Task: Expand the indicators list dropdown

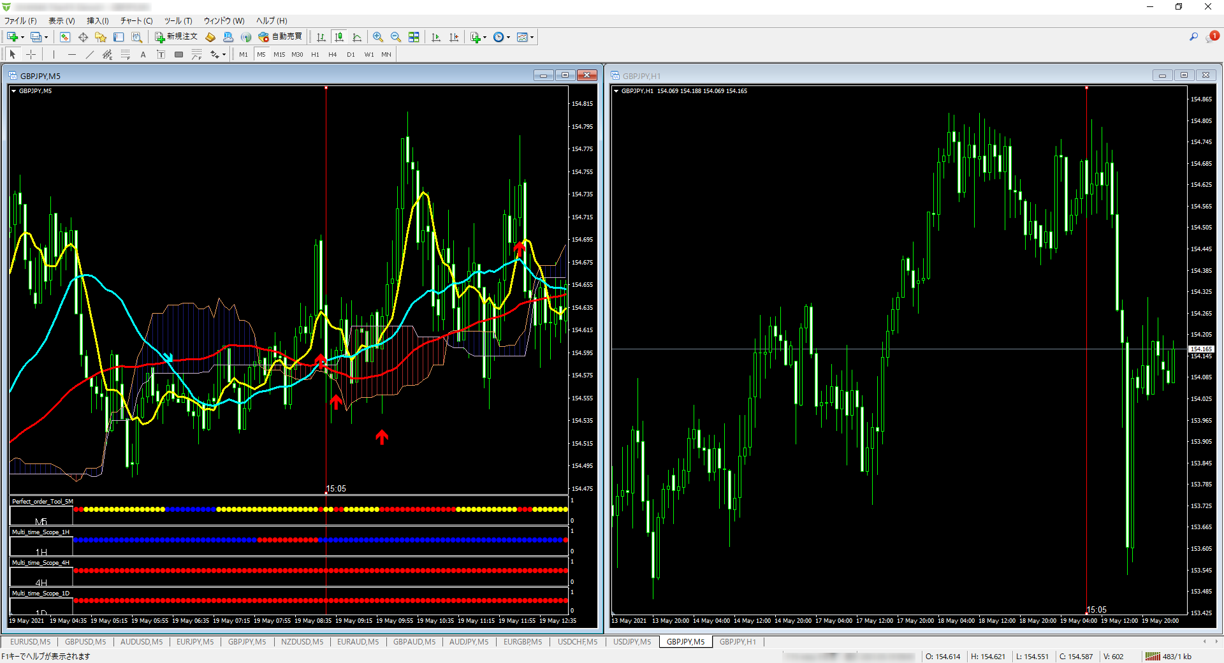Action: pos(484,37)
